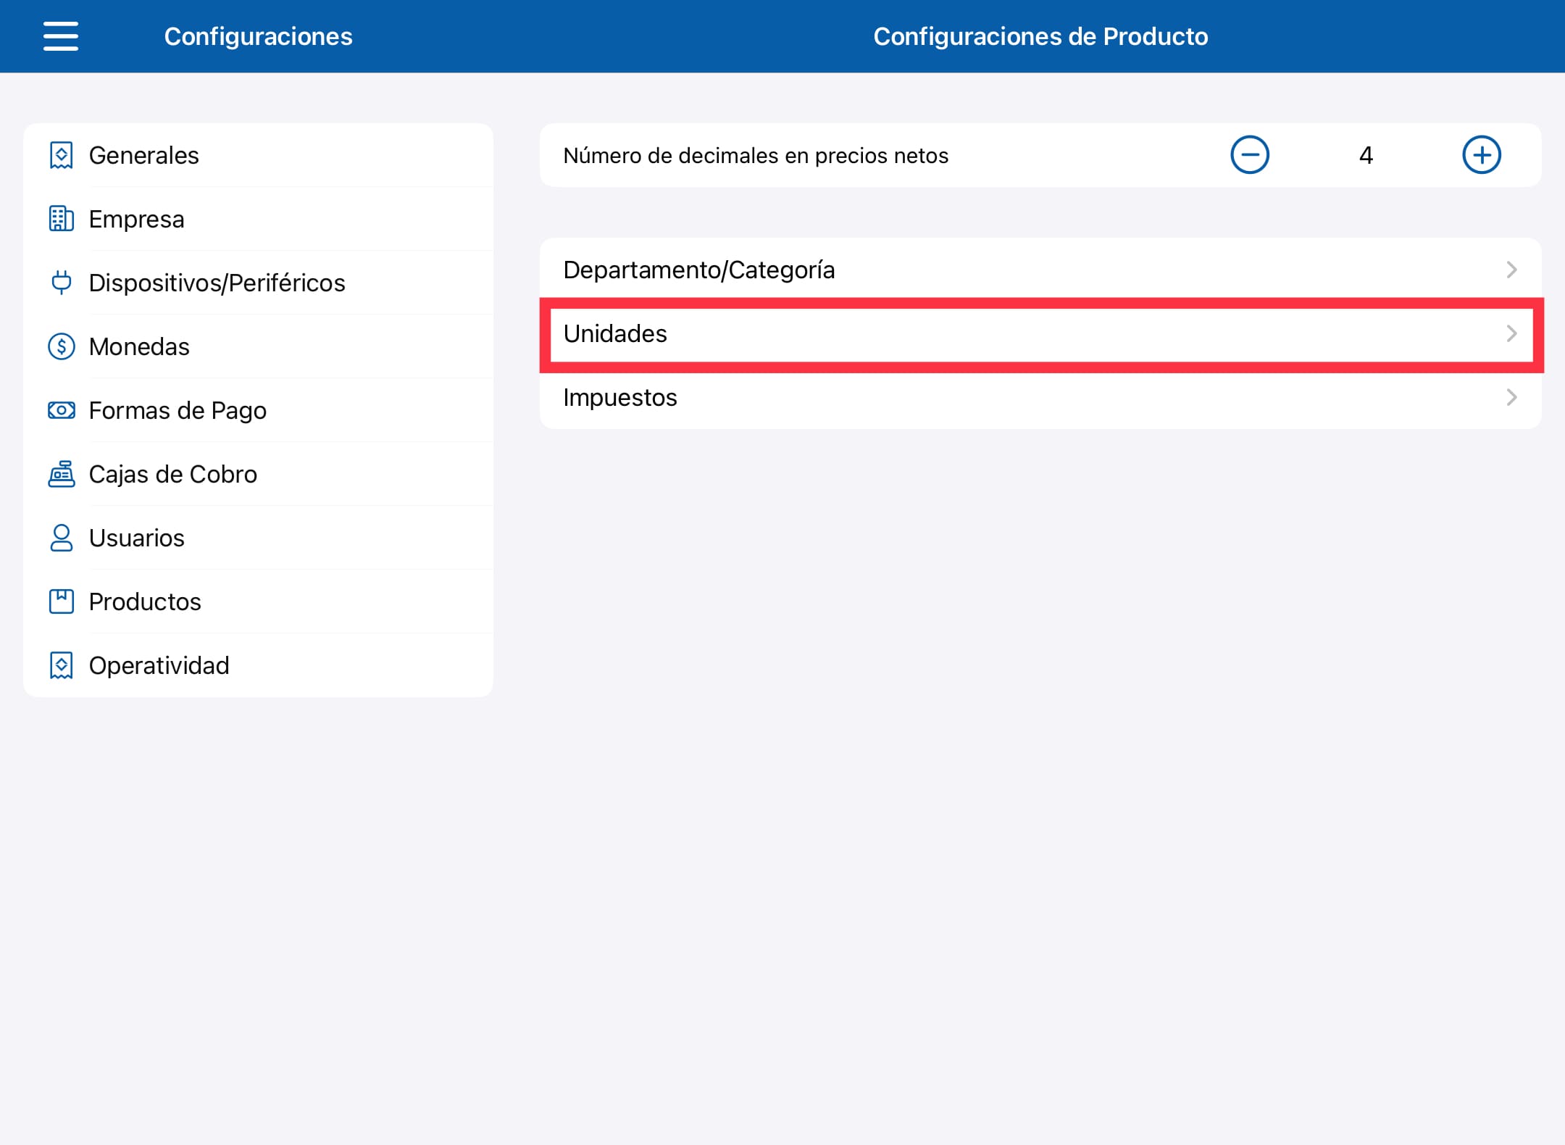Expand Impuestos chevron arrow

[x=1511, y=397]
